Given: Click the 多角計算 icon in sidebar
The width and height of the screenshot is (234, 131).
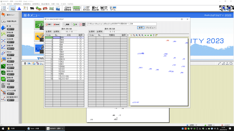Looking at the screenshot, I should coord(3,34).
